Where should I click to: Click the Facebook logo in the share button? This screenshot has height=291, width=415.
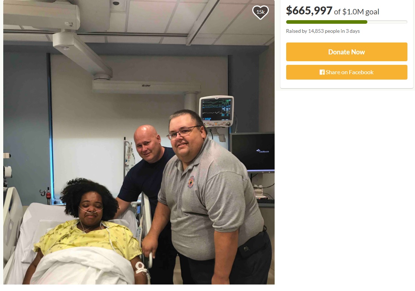322,72
